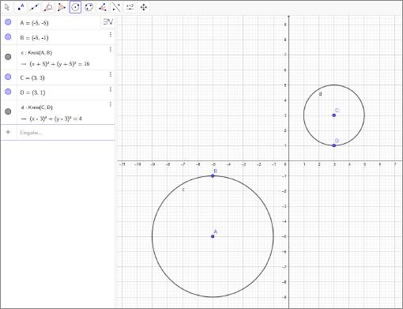Image resolution: width=403 pixels, height=309 pixels.
Task: Click the Eingabe input field
Action: tap(66, 133)
